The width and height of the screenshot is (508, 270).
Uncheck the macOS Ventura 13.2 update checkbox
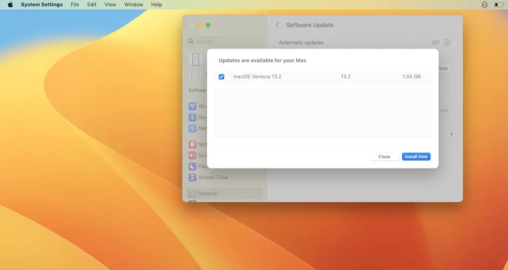click(221, 77)
